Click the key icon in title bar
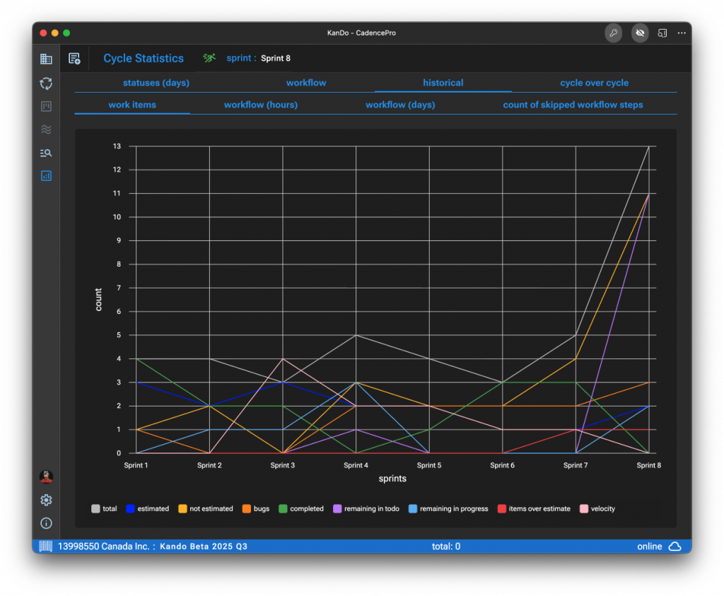This screenshot has width=724, height=596. point(613,33)
